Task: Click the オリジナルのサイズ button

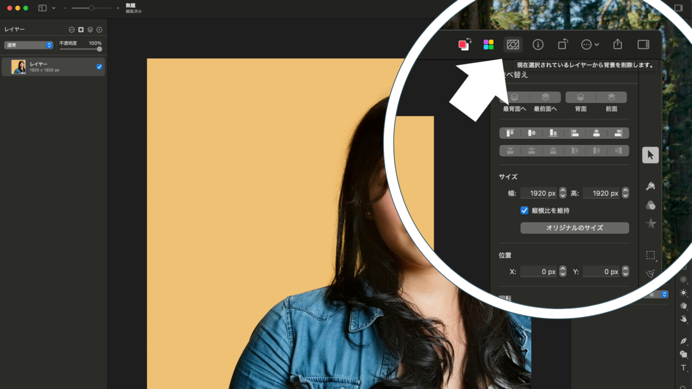Action: [574, 228]
